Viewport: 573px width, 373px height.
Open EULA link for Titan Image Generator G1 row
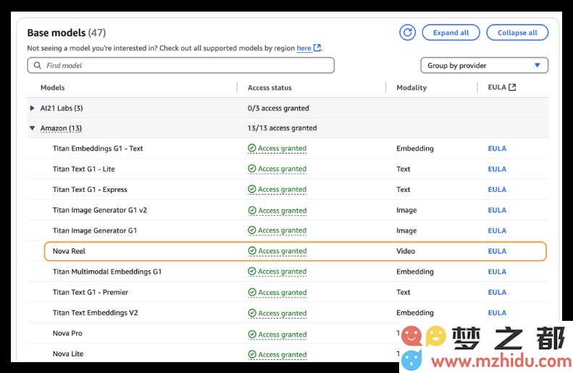coord(497,230)
